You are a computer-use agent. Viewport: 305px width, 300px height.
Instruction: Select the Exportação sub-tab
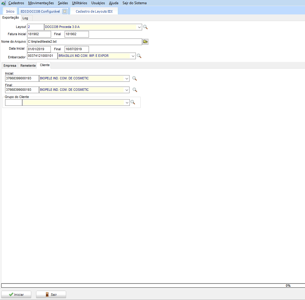point(11,17)
